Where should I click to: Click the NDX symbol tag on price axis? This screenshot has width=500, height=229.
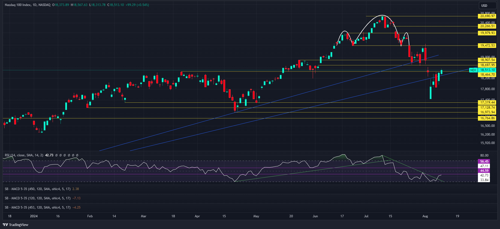[473, 70]
